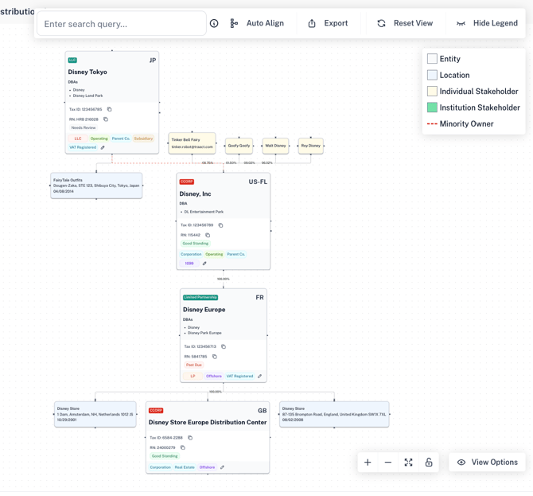Focus the search query field
The width and height of the screenshot is (533, 496).
[122, 23]
